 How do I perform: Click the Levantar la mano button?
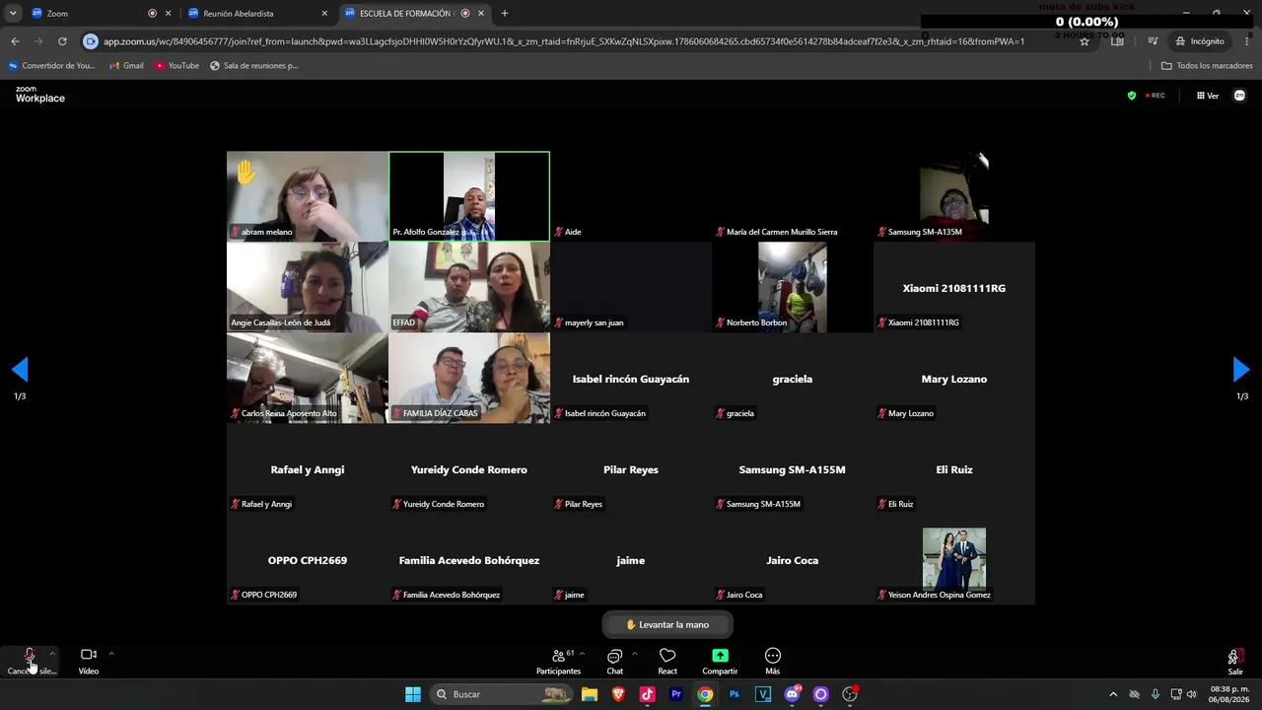click(667, 624)
